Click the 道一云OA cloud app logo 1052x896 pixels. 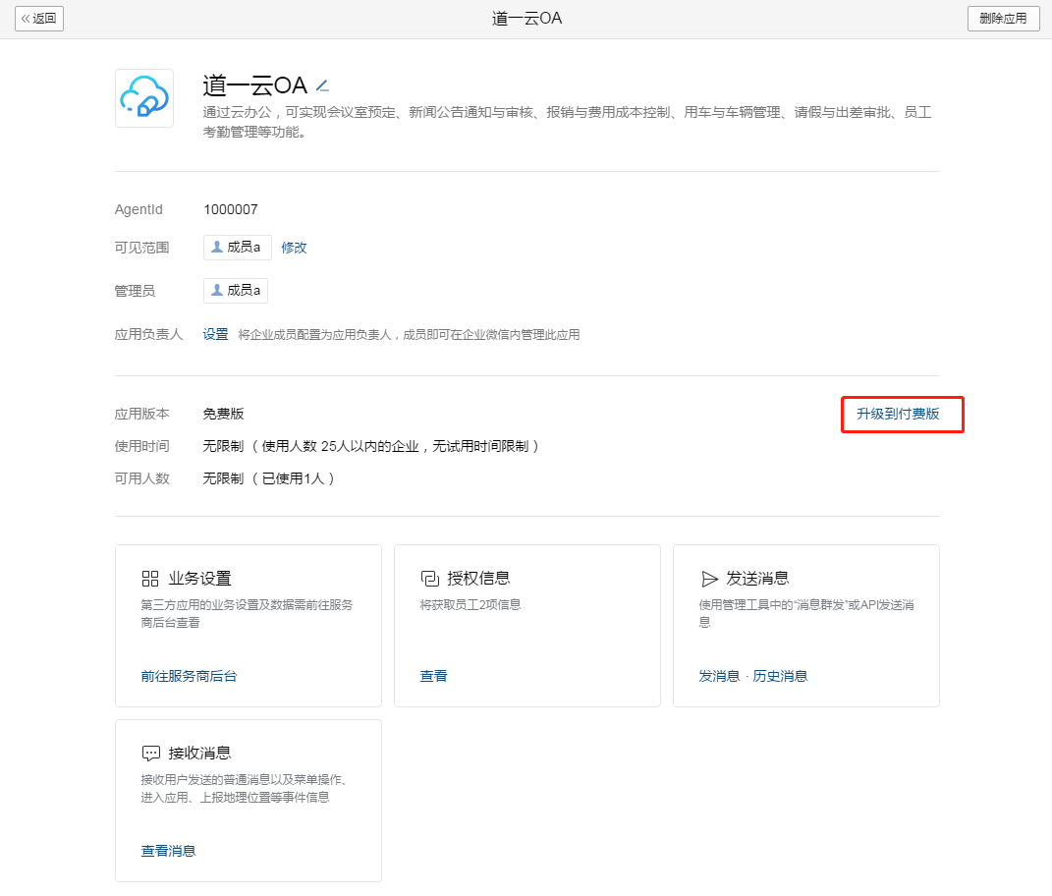pyautogui.click(x=144, y=98)
